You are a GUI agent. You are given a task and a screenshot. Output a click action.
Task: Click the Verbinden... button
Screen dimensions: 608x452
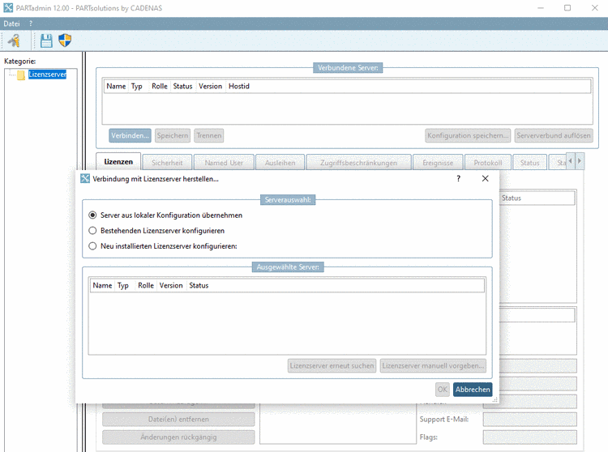coord(130,135)
